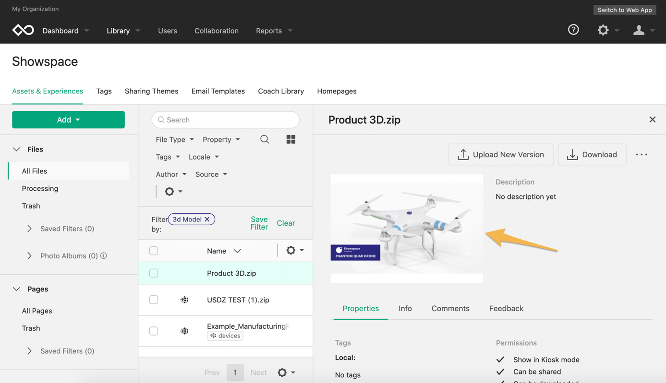Switch to the Email Templates tab
666x383 pixels.
pos(218,91)
